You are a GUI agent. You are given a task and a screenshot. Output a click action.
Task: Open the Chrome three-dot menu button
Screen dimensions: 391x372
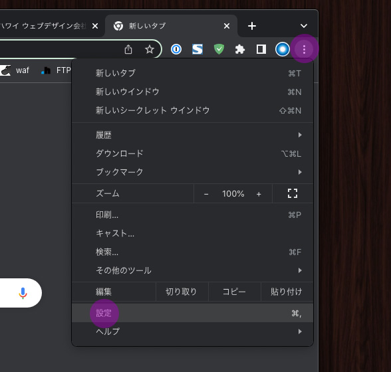tap(304, 49)
